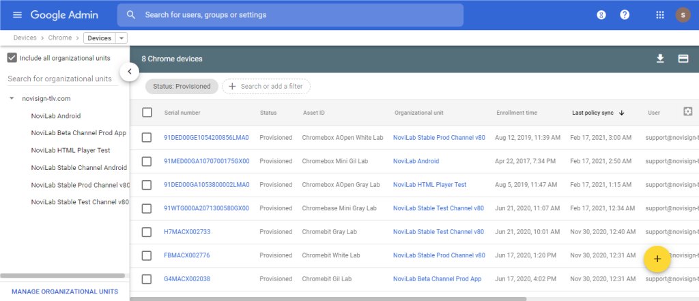This screenshot has width=699, height=301.
Task: Open NoviLab Beta Channel Prod App link in table
Action: point(438,279)
